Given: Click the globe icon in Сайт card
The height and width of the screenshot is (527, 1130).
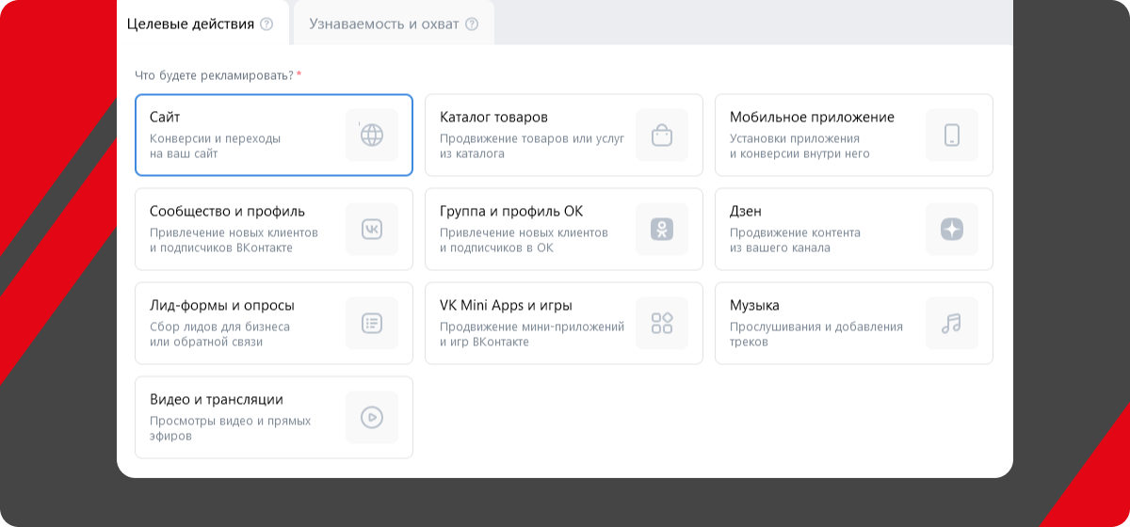Looking at the screenshot, I should click(x=372, y=135).
